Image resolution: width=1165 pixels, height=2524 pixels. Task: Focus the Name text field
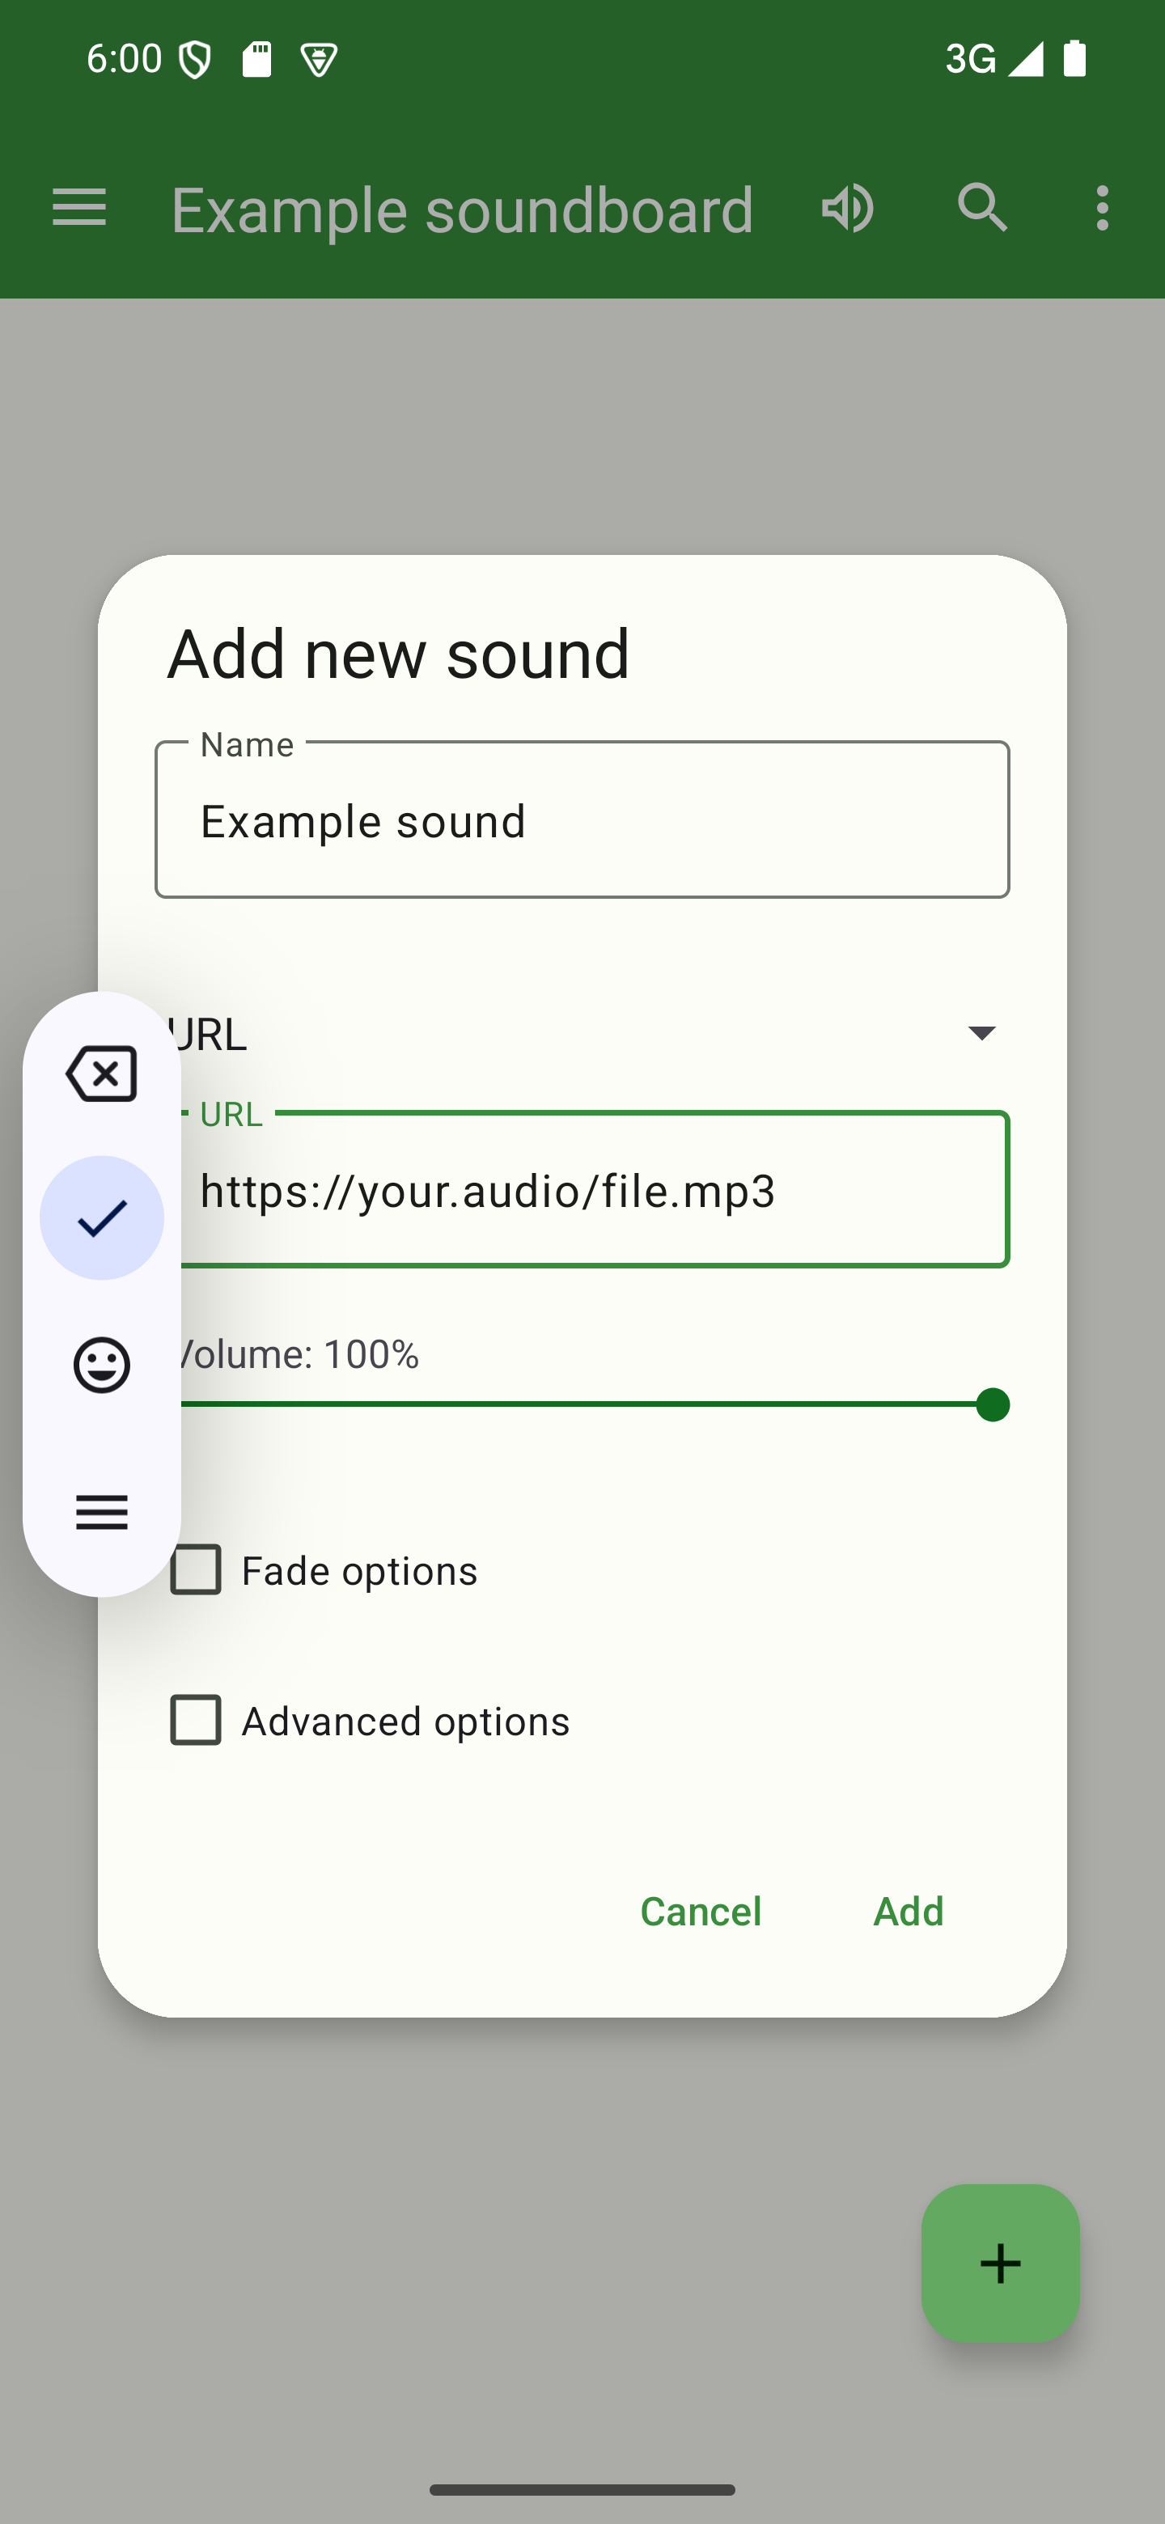582,820
